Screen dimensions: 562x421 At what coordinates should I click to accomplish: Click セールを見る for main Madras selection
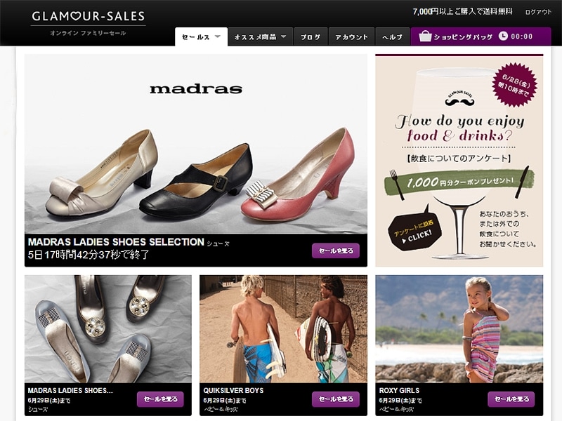(335, 250)
